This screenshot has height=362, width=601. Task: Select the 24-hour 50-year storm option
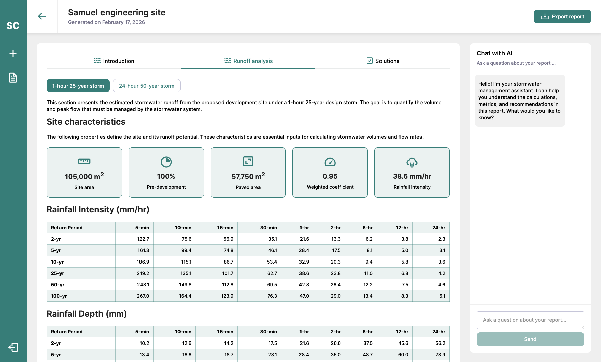pyautogui.click(x=147, y=86)
